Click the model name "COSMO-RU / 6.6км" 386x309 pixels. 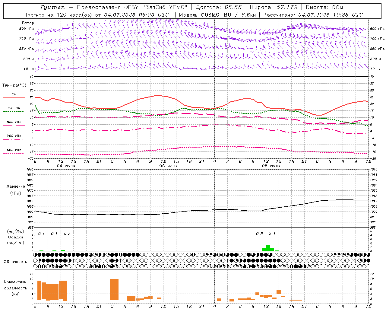point(228,15)
